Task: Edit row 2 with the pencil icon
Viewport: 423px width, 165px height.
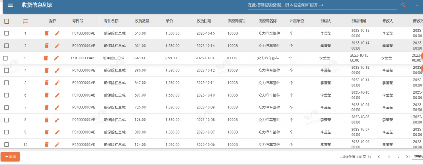Action: point(57,45)
